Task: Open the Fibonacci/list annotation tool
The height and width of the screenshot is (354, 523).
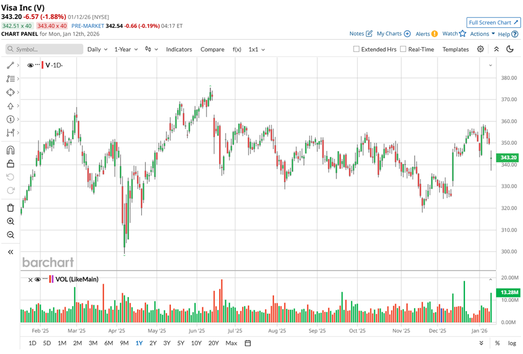Action: click(11, 79)
